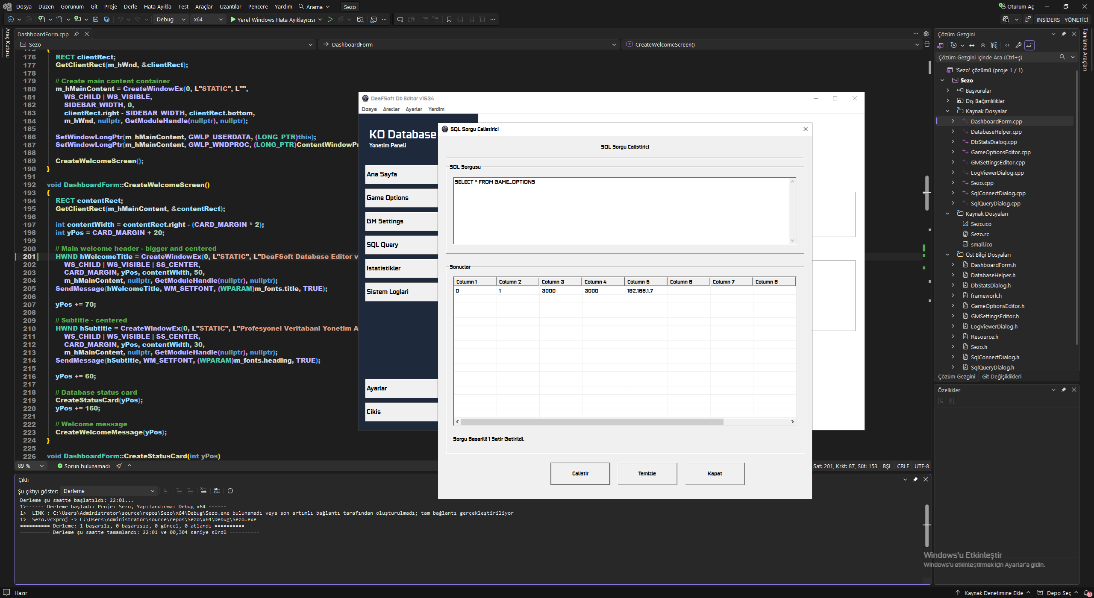Click the Save All toolbar icon
The width and height of the screenshot is (1094, 598).
(107, 19)
